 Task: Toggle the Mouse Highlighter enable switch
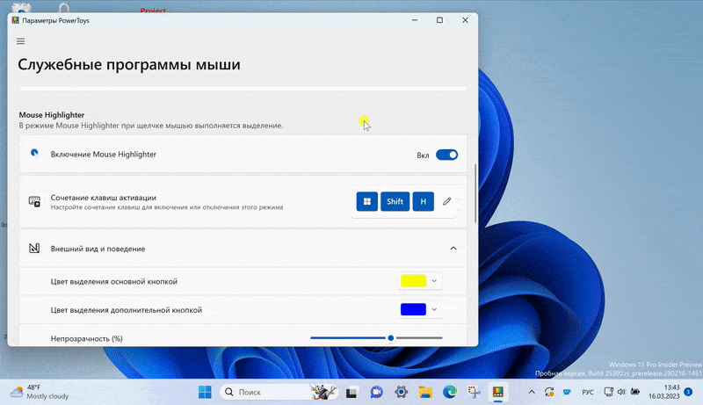[446, 155]
